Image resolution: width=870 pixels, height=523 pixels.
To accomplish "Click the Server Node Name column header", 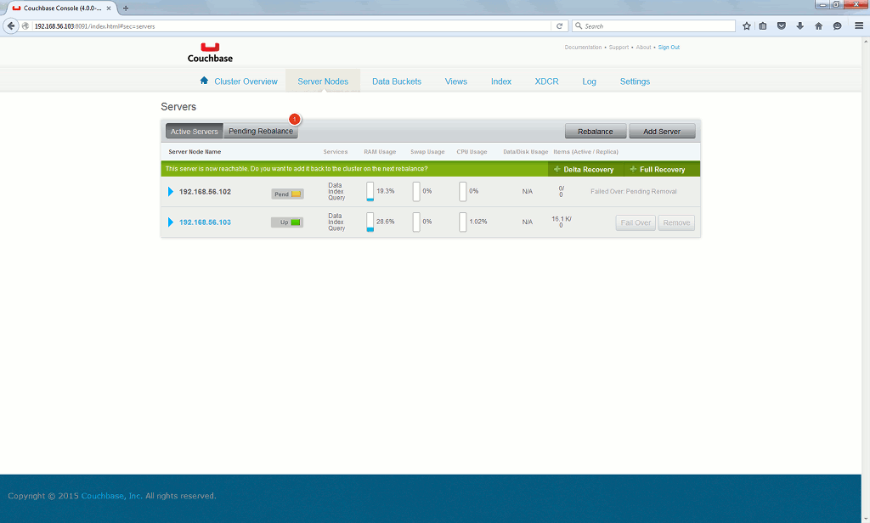I will coord(195,152).
